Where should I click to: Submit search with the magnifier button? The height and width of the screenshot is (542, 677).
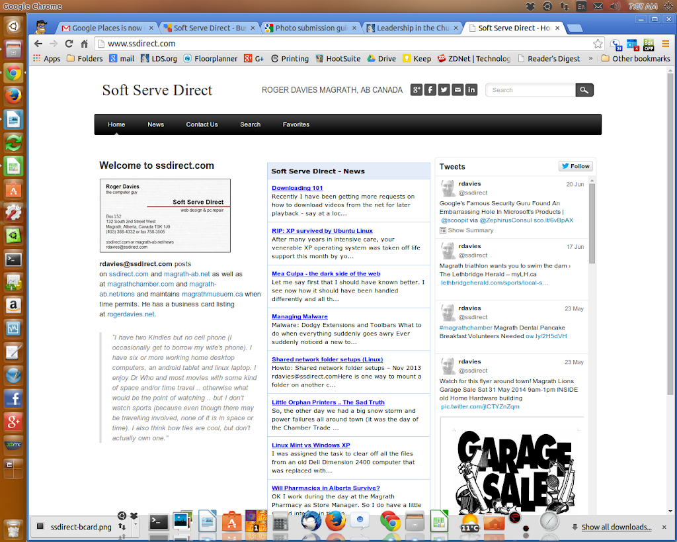pyautogui.click(x=584, y=90)
